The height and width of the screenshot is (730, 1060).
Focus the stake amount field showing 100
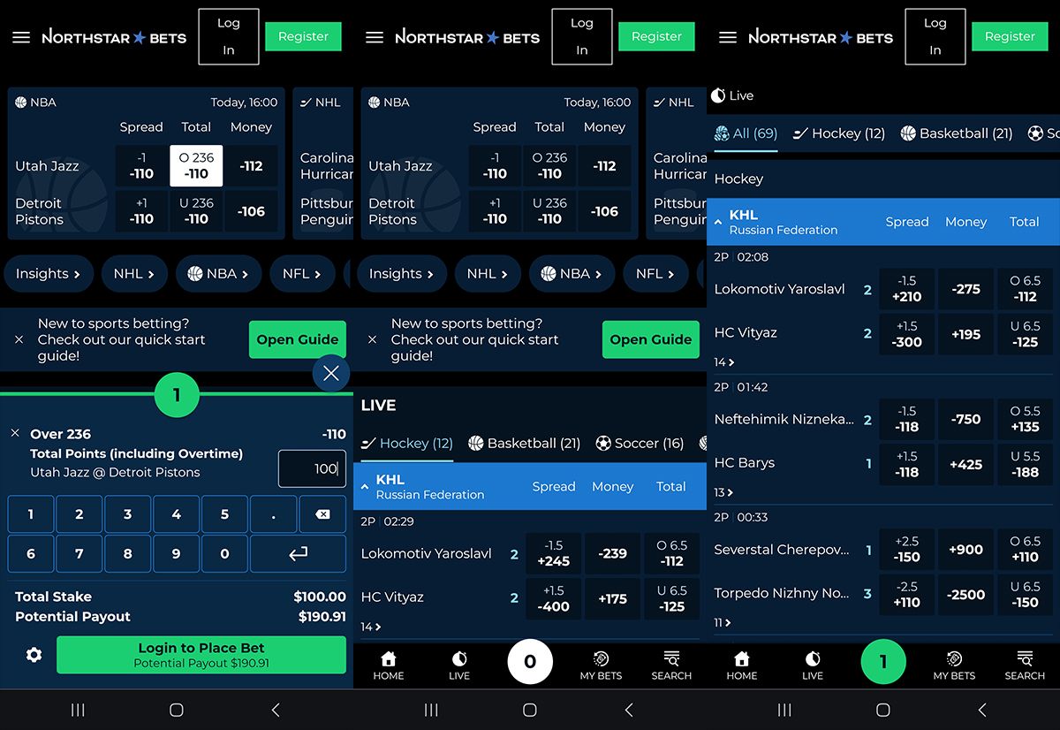pyautogui.click(x=312, y=468)
